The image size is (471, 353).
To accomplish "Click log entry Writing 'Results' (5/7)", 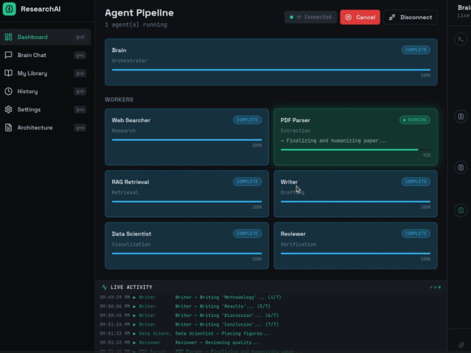I will click(223, 306).
